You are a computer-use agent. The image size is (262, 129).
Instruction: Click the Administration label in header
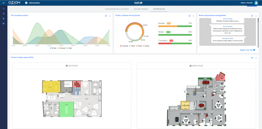point(35,3)
